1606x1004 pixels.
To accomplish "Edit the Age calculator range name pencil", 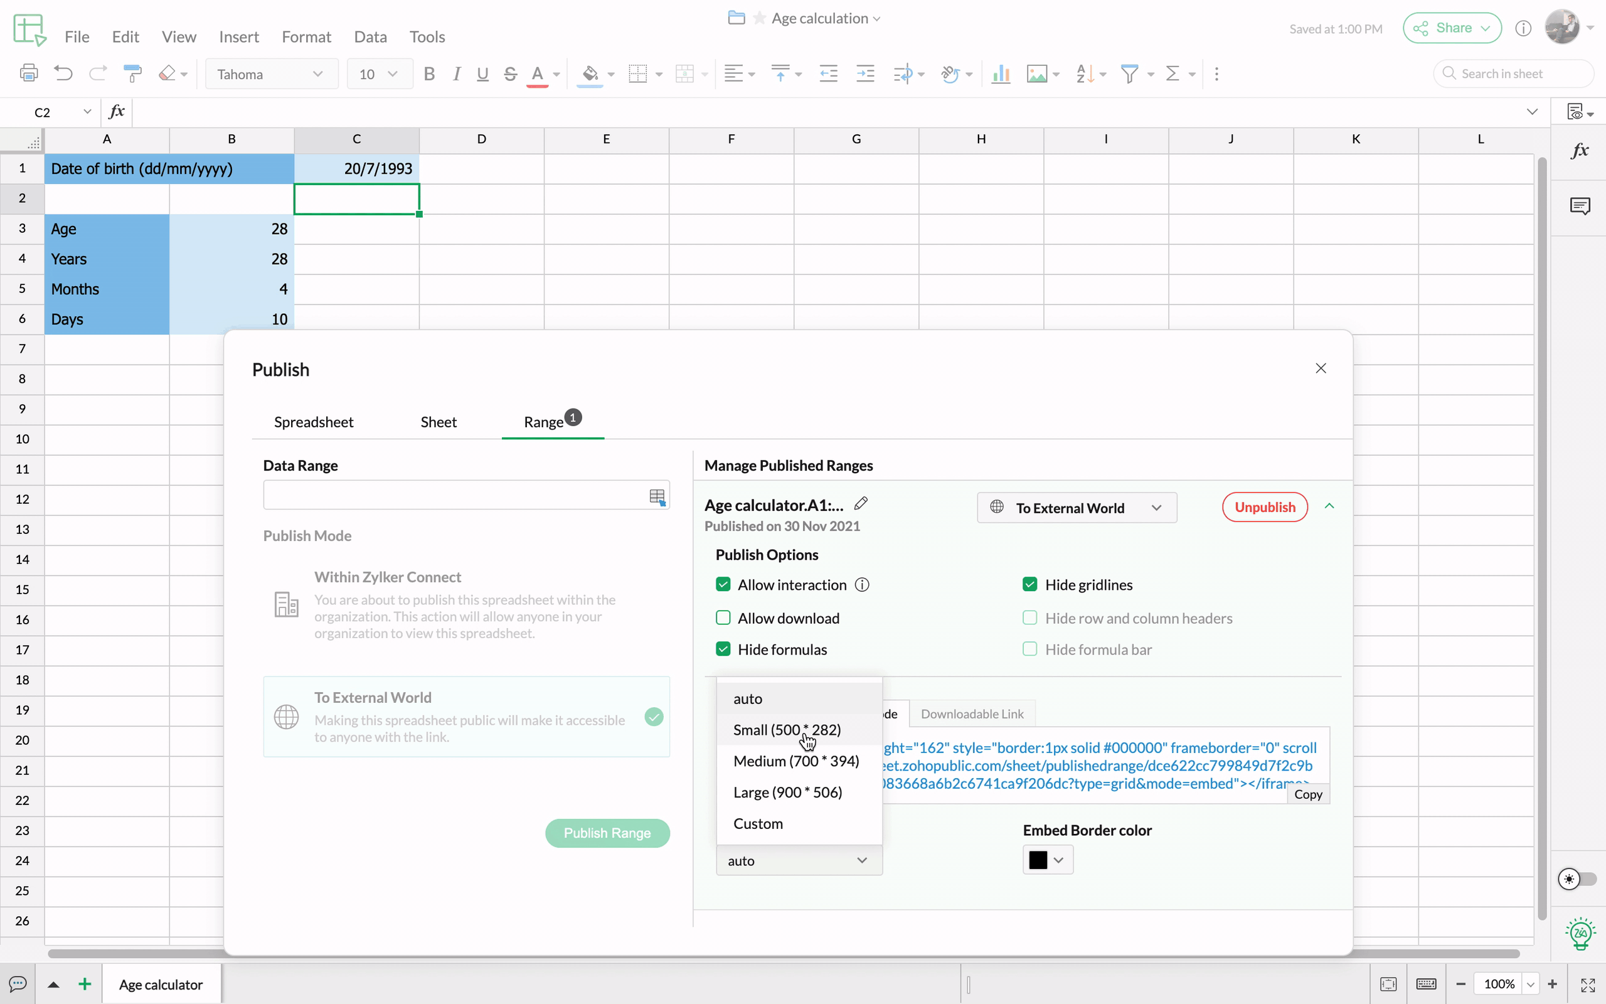I will pyautogui.click(x=861, y=504).
